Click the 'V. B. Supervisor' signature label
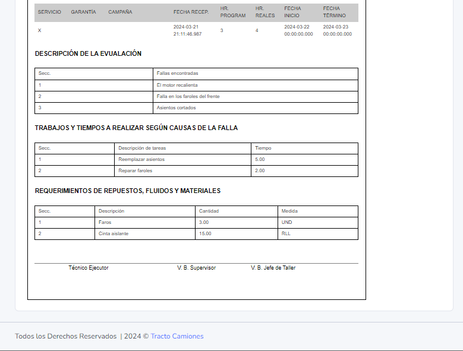The width and height of the screenshot is (463, 351). click(196, 268)
